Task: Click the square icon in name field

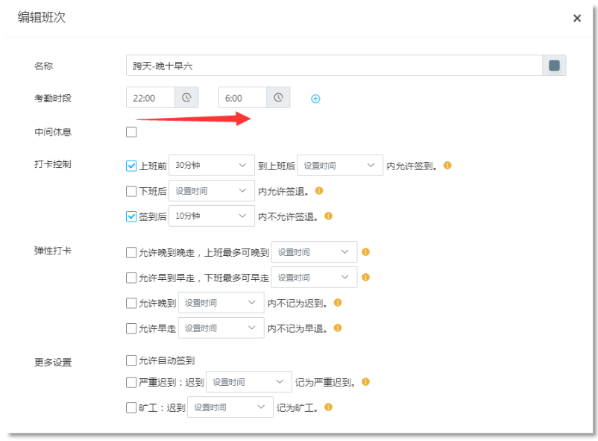Action: pyautogui.click(x=554, y=66)
